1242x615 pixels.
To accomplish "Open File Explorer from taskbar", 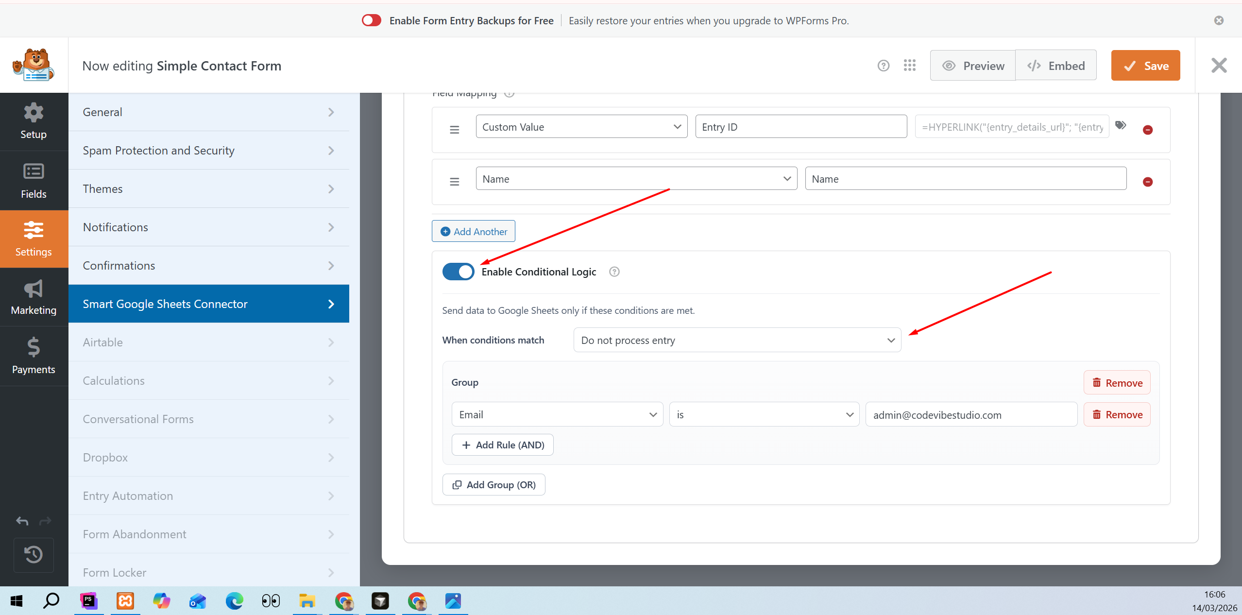I will [307, 601].
